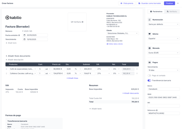Click Guardar como borrador
Viewport: 182px width, 129px height.
tap(150, 3)
